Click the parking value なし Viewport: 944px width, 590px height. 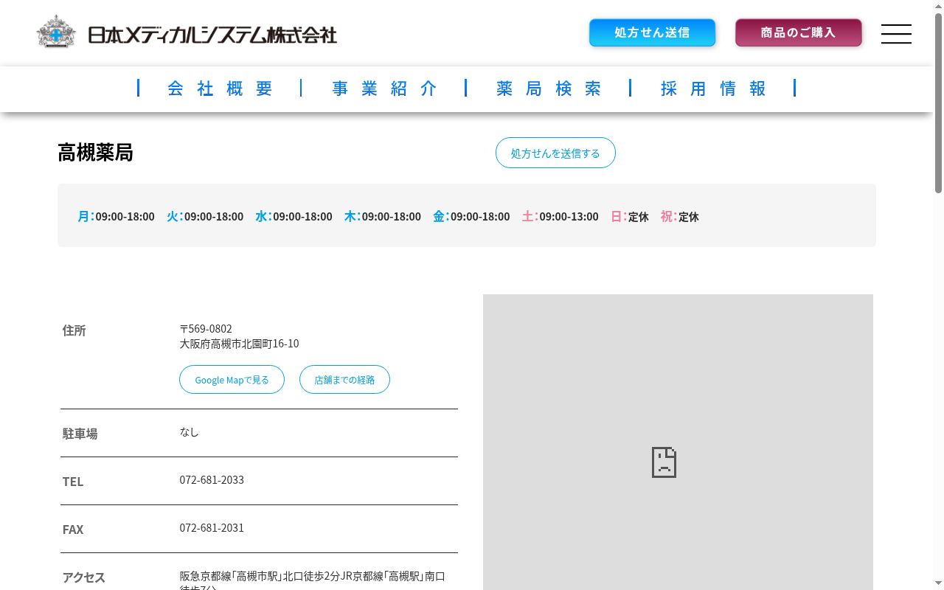189,432
